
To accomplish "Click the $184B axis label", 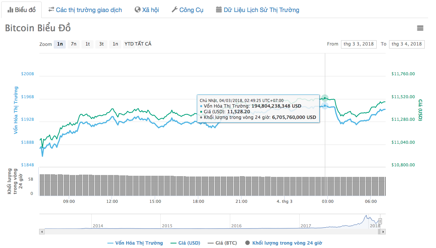I will click(x=27, y=165).
